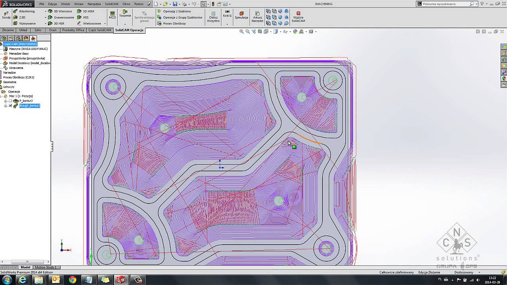507x285 pixels.
Task: Choose the 2.5D machining operation
Action: [19, 17]
